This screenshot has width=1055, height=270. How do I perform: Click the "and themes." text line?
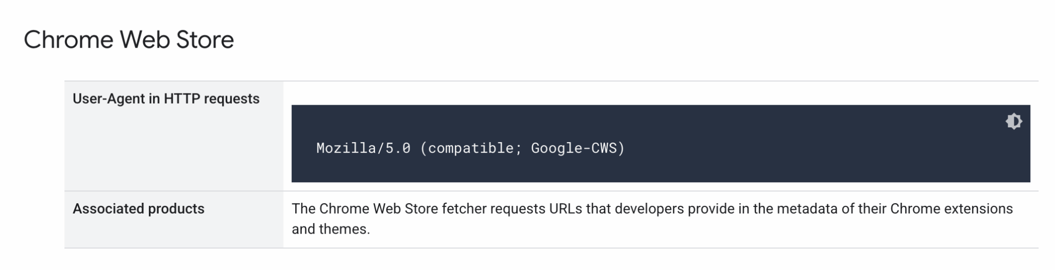(331, 229)
